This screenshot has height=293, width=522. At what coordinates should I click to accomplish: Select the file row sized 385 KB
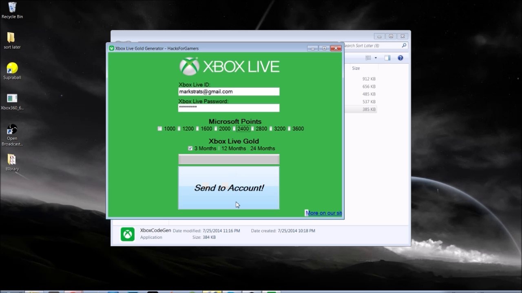pyautogui.click(x=361, y=109)
